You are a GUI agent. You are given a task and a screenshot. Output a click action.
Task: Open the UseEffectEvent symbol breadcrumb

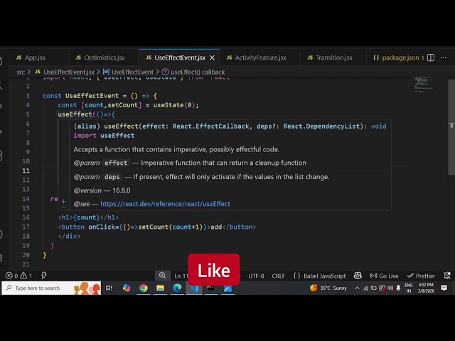[128, 72]
